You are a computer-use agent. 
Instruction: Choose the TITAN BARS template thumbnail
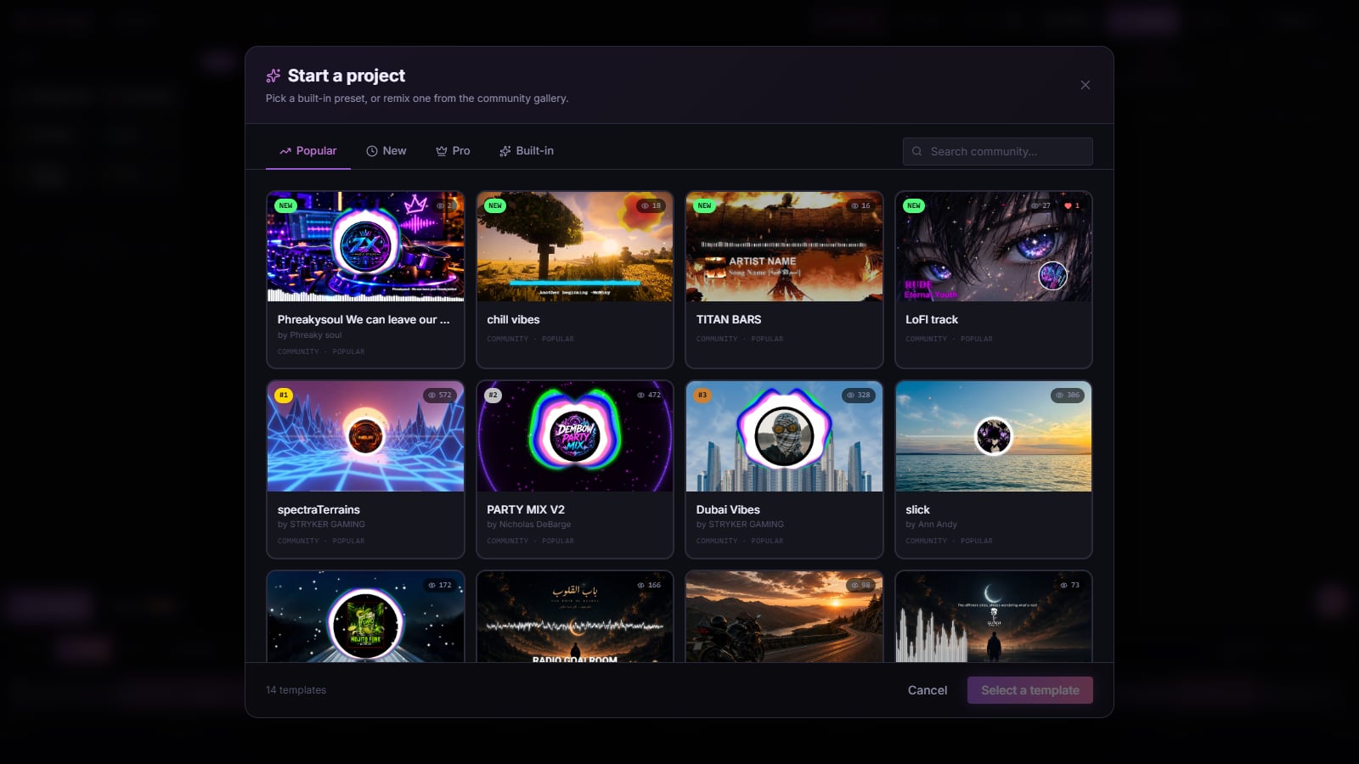pos(784,247)
